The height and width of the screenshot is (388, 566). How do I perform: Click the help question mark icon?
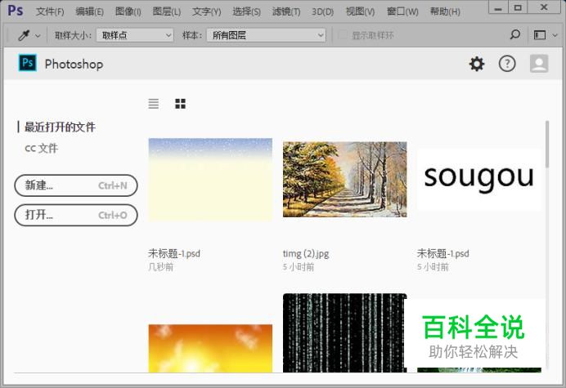pyautogui.click(x=507, y=65)
